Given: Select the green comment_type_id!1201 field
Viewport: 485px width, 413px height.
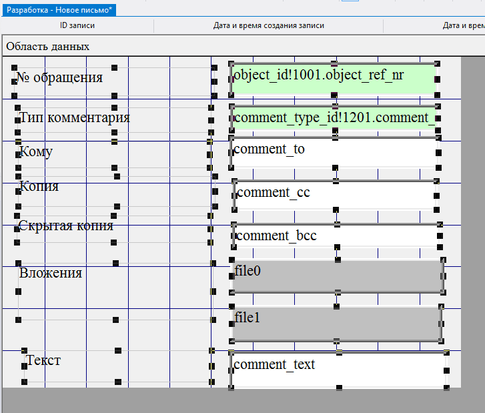Looking at the screenshot, I should [x=334, y=119].
